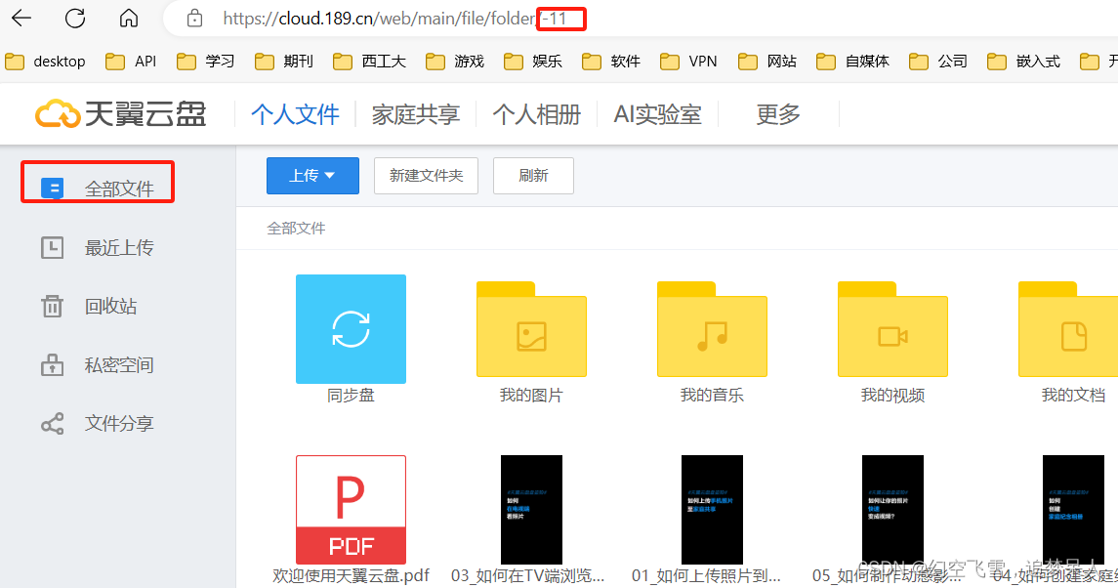
Task: Open the 我的图片 pictures folder
Action: 531,333
